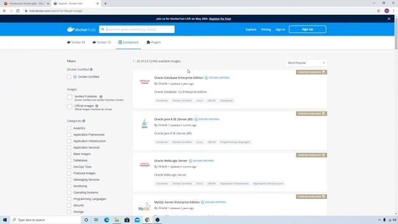The image size is (398, 224).
Task: Click the Official Images info icon
Action: [x=97, y=106]
